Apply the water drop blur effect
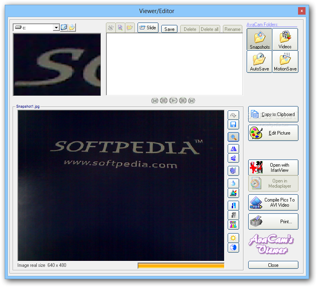 tap(233, 183)
